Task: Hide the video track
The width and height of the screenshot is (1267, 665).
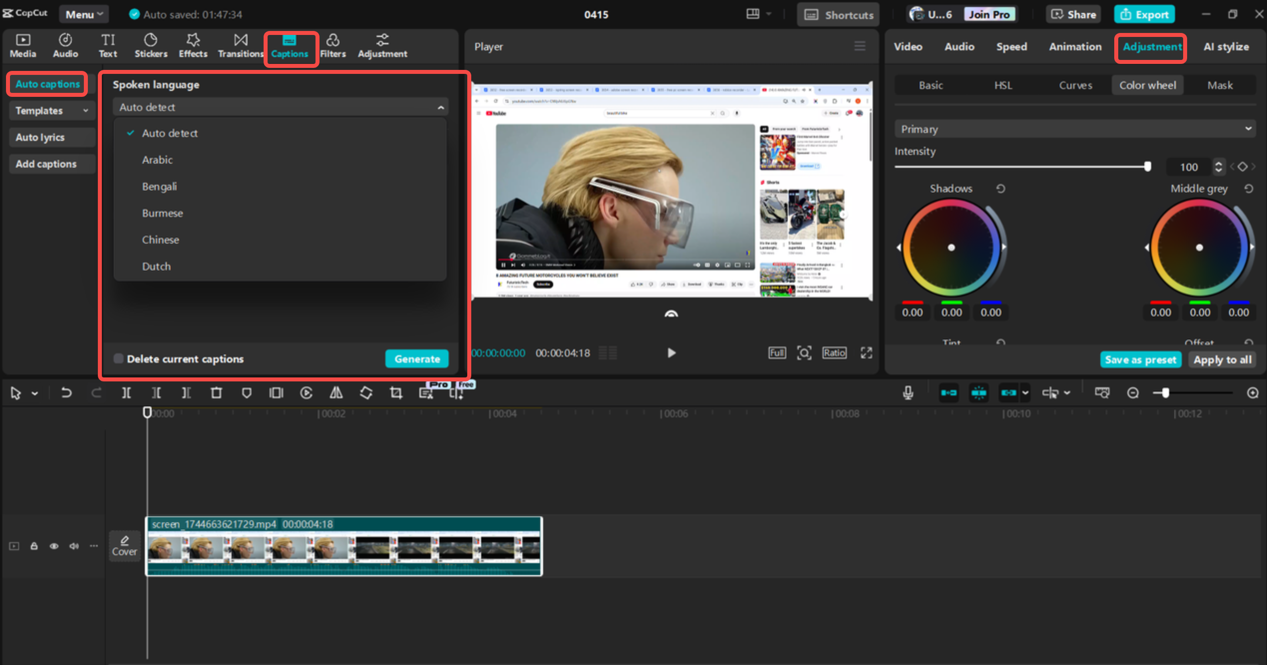Action: point(54,546)
